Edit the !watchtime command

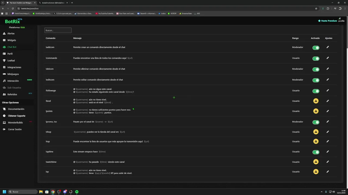[328, 162]
